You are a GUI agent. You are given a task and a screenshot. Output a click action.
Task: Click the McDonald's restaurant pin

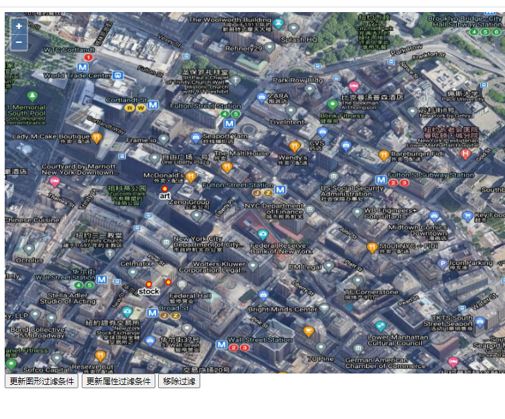(x=191, y=177)
